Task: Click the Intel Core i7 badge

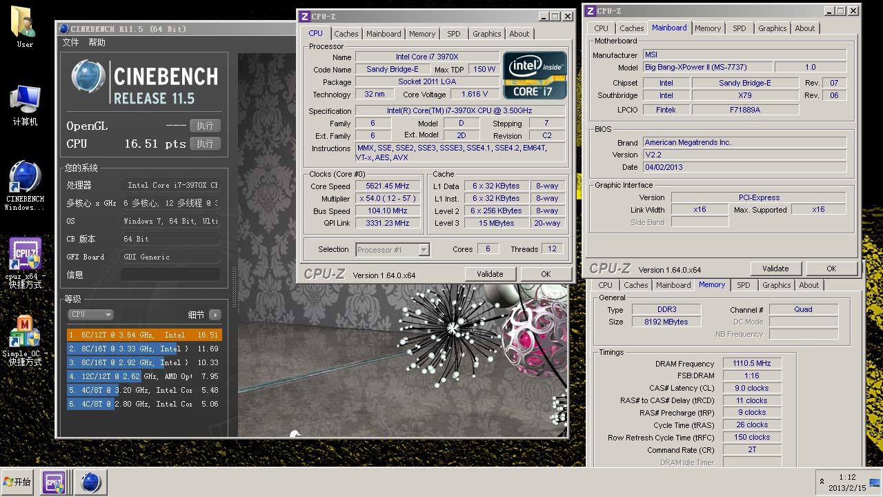Action: (x=535, y=75)
